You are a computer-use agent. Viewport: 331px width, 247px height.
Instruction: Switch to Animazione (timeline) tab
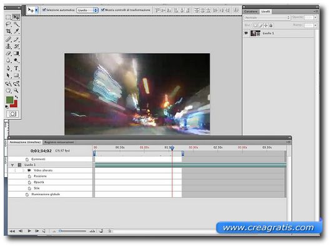click(25, 142)
